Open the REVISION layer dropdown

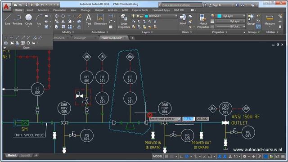coord(176,16)
